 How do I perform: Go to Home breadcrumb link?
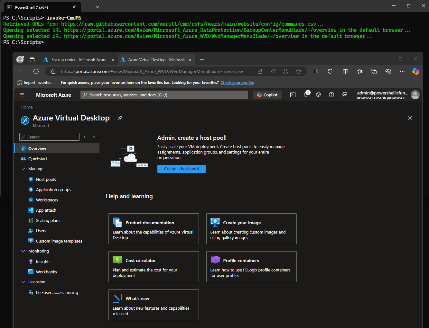27,107
